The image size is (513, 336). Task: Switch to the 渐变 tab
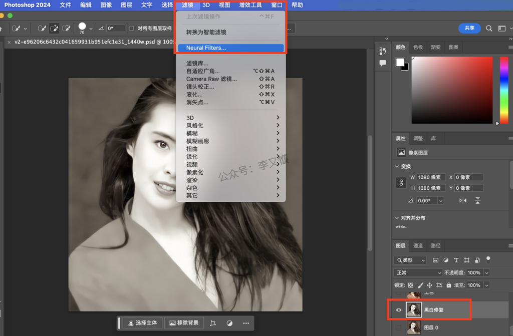(x=435, y=47)
